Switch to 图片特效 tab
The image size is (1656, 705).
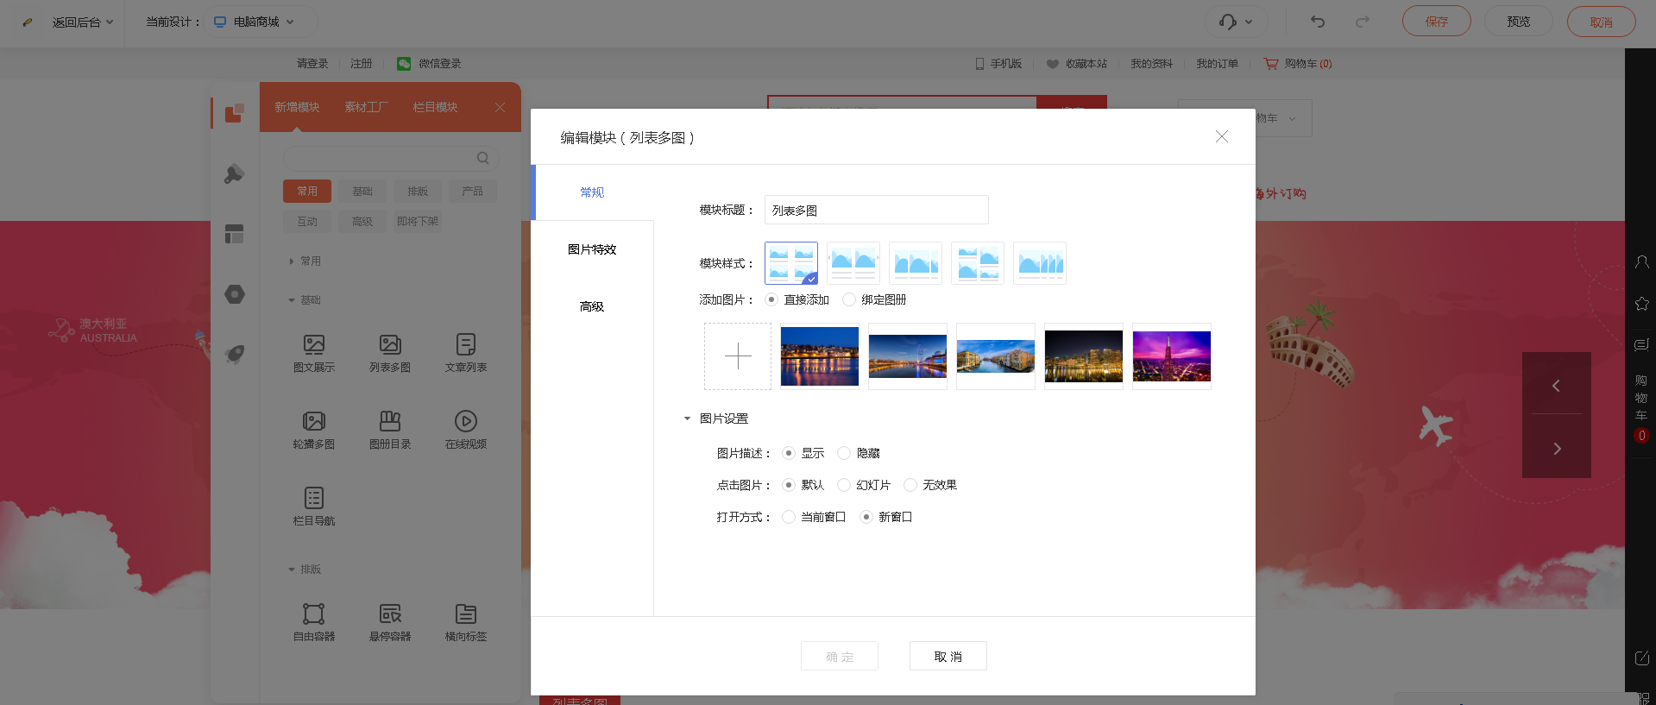[592, 249]
